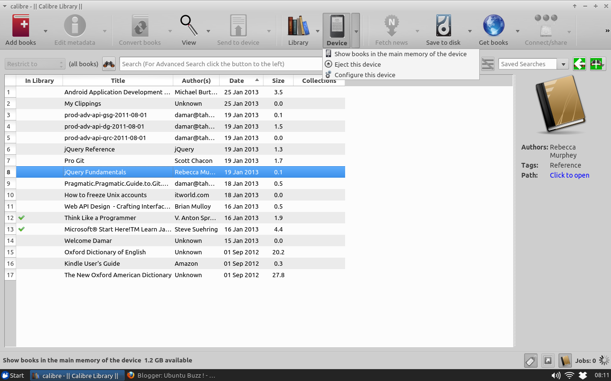Sort by the Author(s) column header
Viewport: 611px width, 381px height.
196,80
